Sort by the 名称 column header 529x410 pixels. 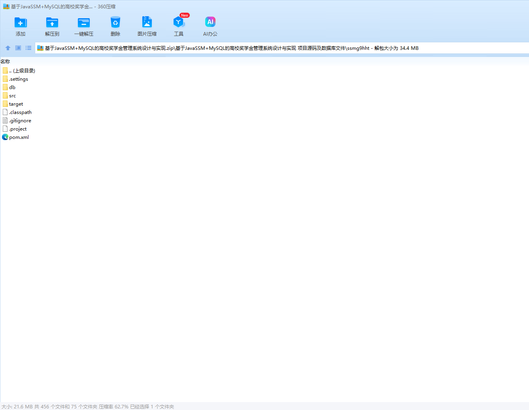[x=5, y=61]
